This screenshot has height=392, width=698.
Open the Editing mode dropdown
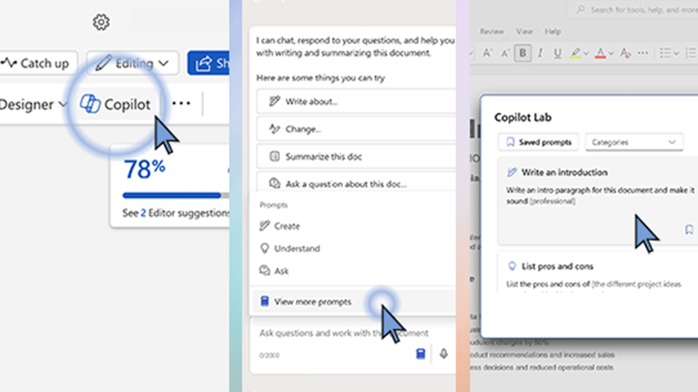click(132, 63)
